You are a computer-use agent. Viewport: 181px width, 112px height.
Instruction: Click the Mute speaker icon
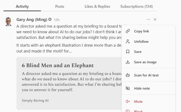(x=128, y=101)
